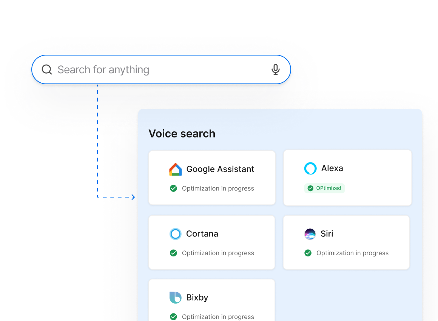Click the green check under Siri
Image resolution: width=438 pixels, height=321 pixels.
[308, 253]
